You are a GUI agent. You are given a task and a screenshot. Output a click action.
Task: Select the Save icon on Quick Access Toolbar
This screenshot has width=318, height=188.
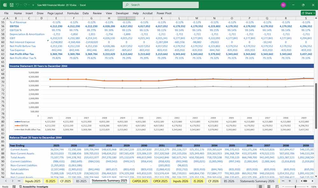click(x=11, y=5)
